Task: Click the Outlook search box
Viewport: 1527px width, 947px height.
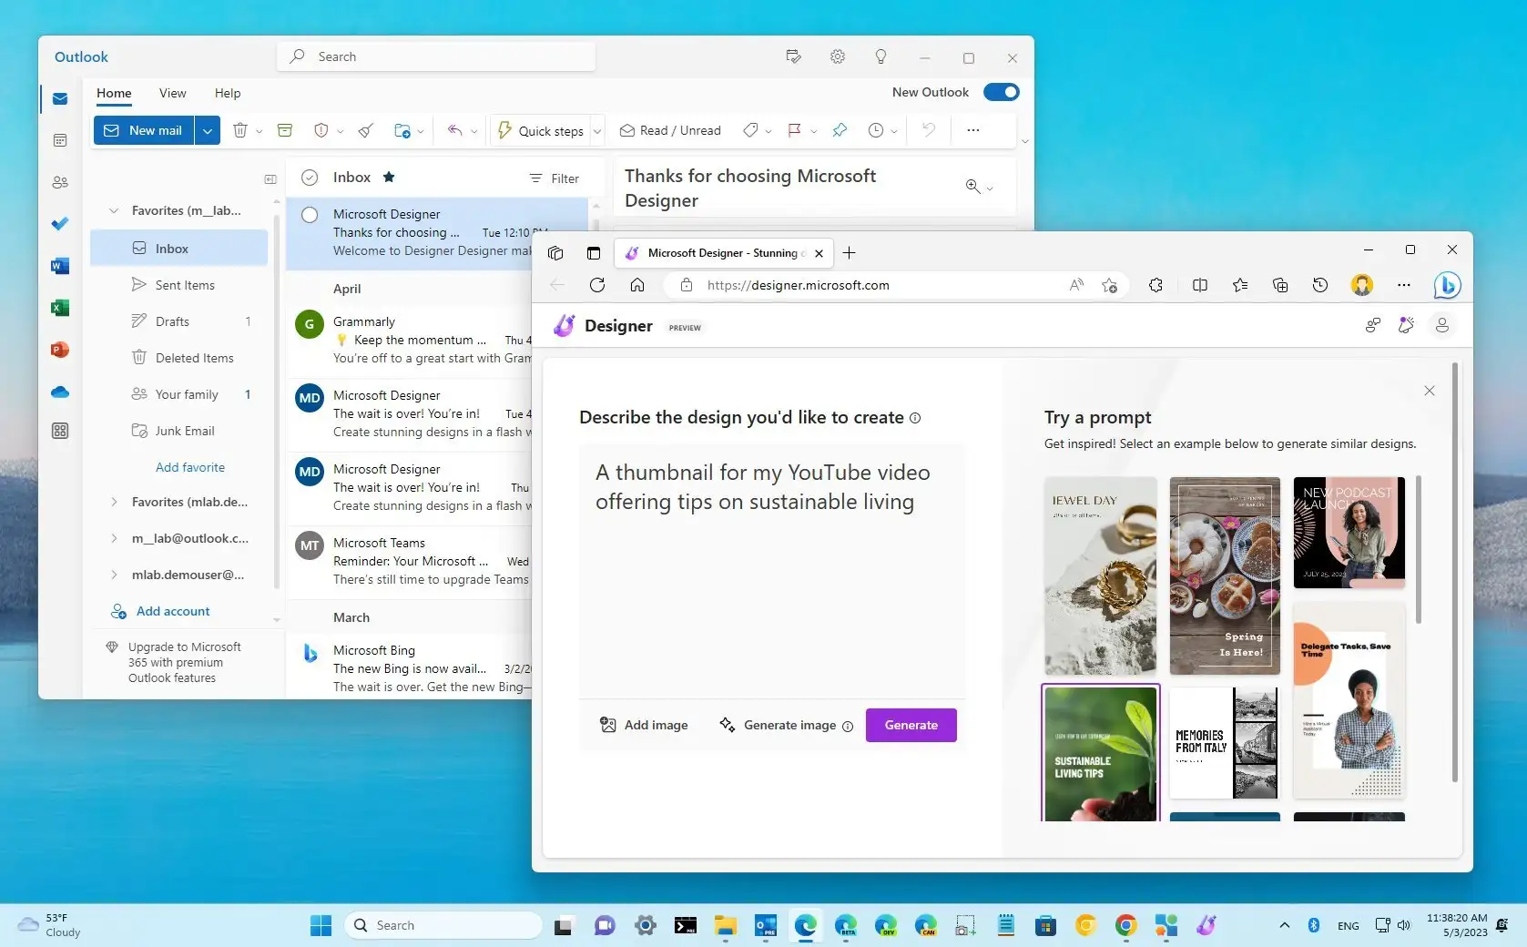Action: pos(436,56)
